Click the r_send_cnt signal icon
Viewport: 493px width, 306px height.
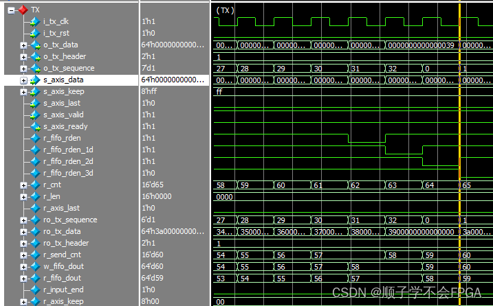coord(35,255)
